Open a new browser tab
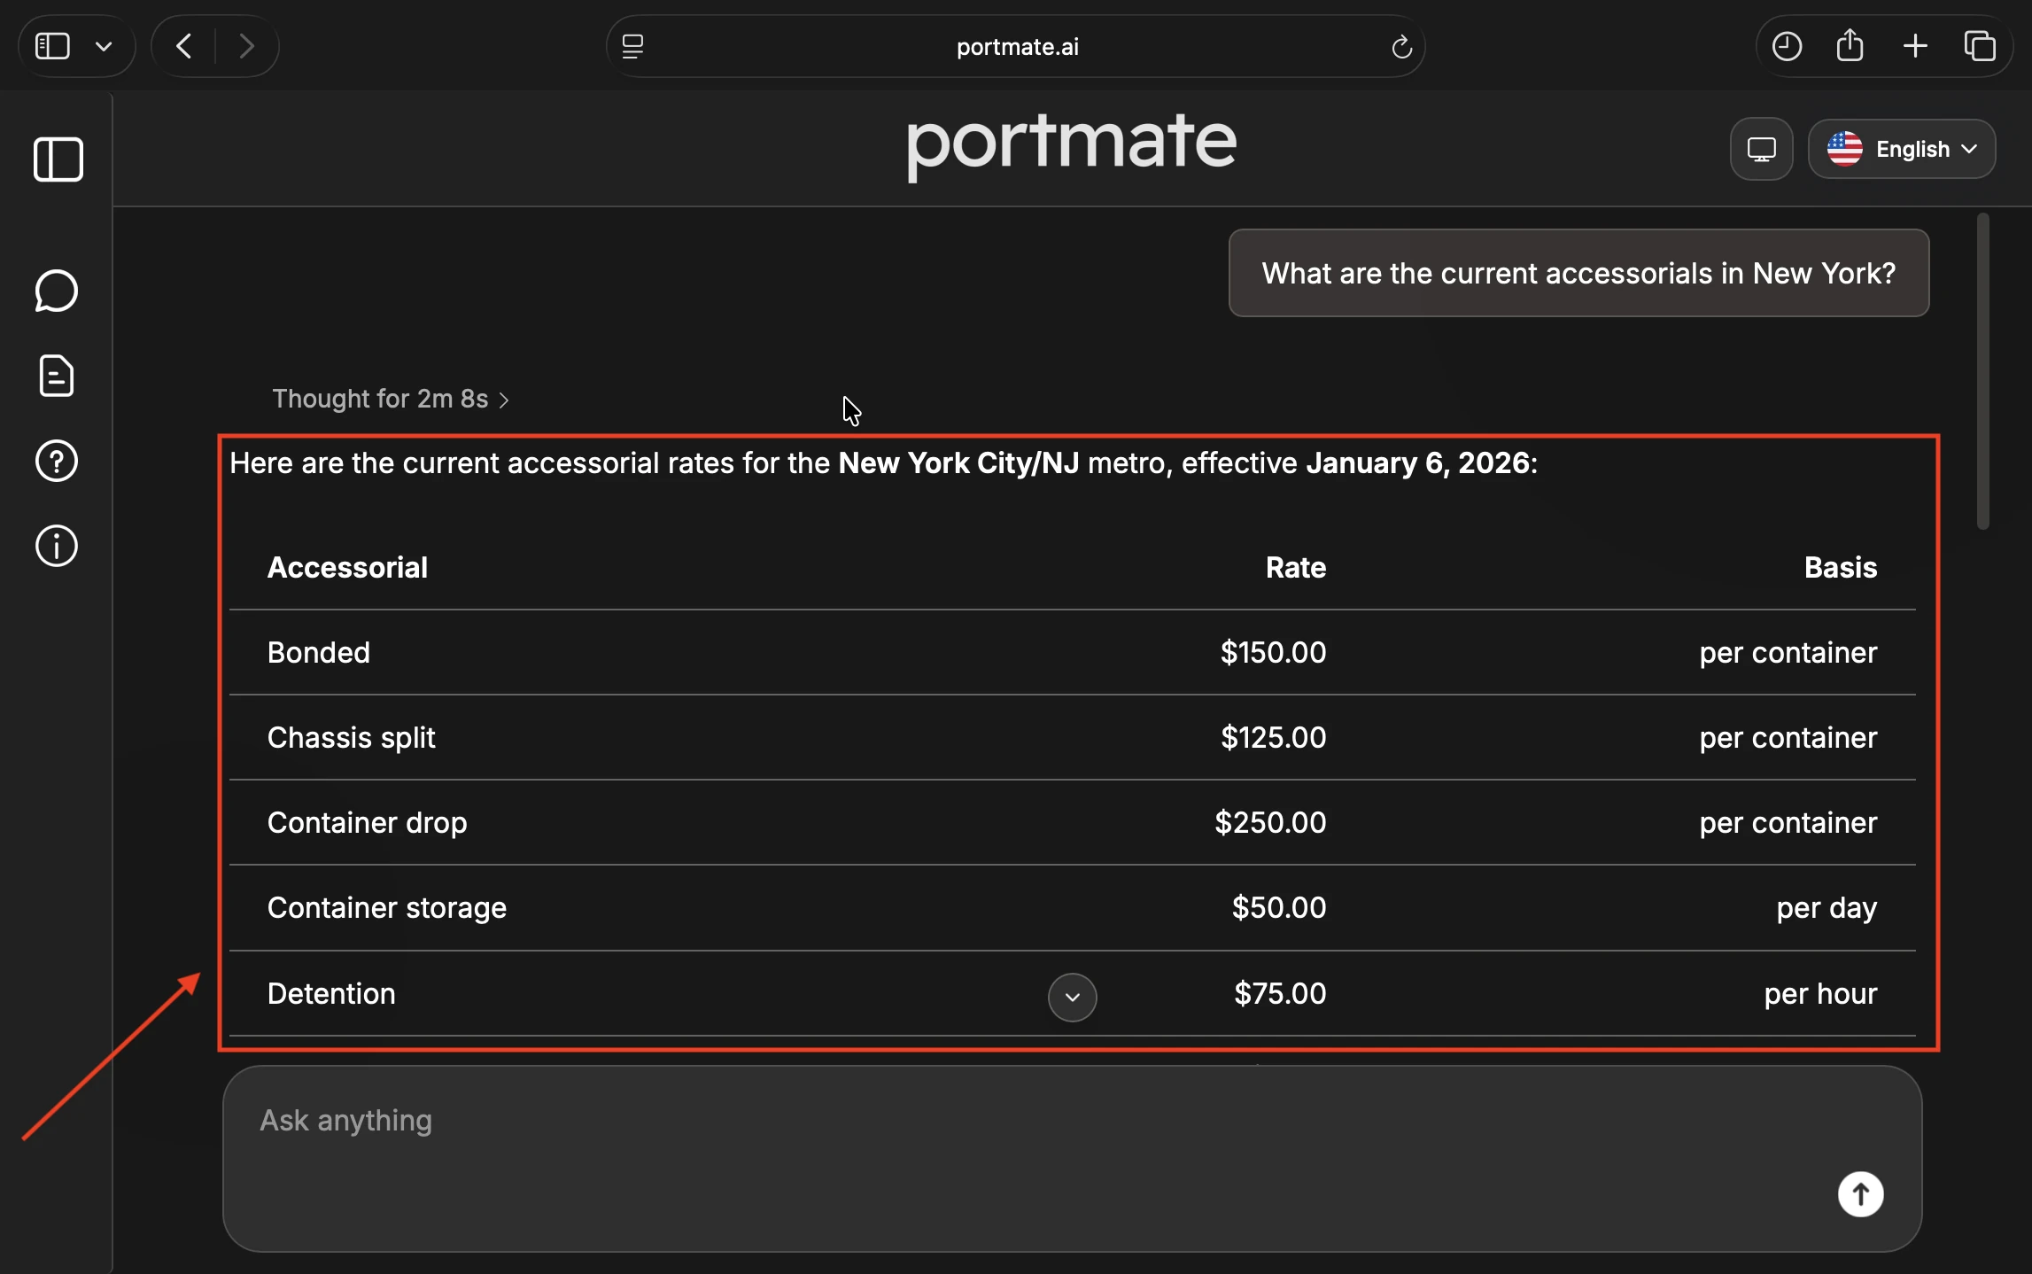 [x=1915, y=46]
